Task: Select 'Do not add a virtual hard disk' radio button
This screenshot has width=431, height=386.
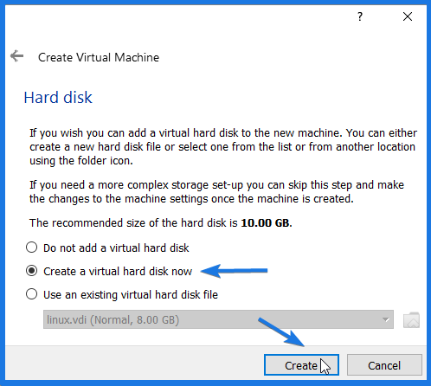Action: [x=31, y=248]
